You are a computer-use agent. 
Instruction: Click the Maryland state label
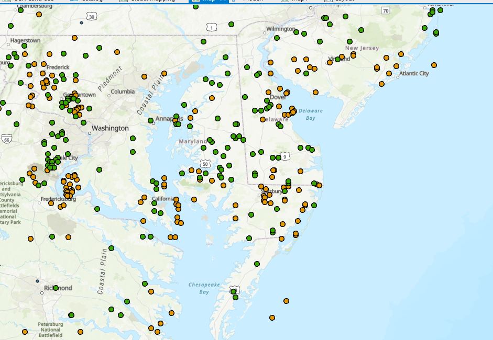tap(193, 142)
